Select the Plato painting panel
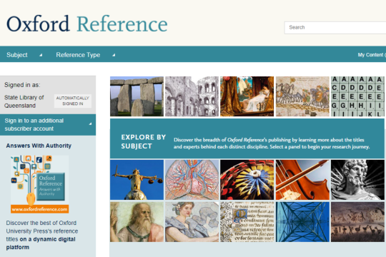 137,222
